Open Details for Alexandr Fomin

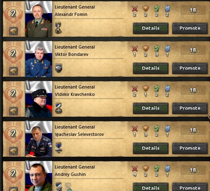click(x=151, y=28)
